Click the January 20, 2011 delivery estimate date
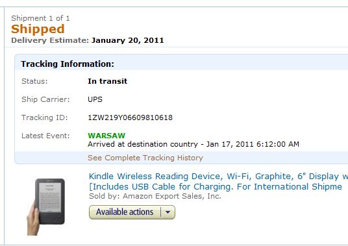348x246 pixels. [128, 40]
